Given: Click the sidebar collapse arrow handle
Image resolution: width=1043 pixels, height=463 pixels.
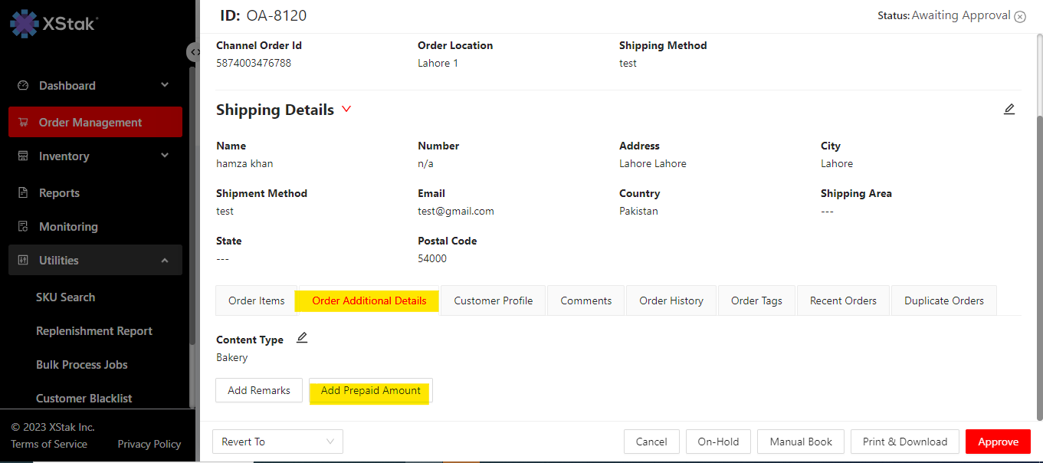Looking at the screenshot, I should click(x=195, y=52).
